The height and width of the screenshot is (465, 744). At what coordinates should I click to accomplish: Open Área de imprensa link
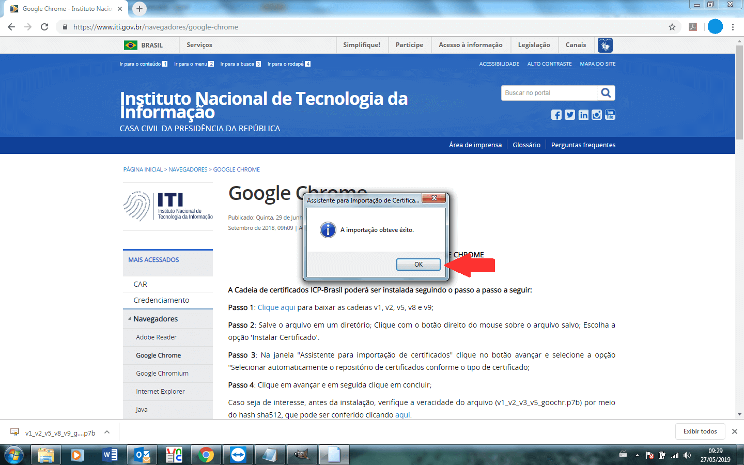[x=475, y=145]
